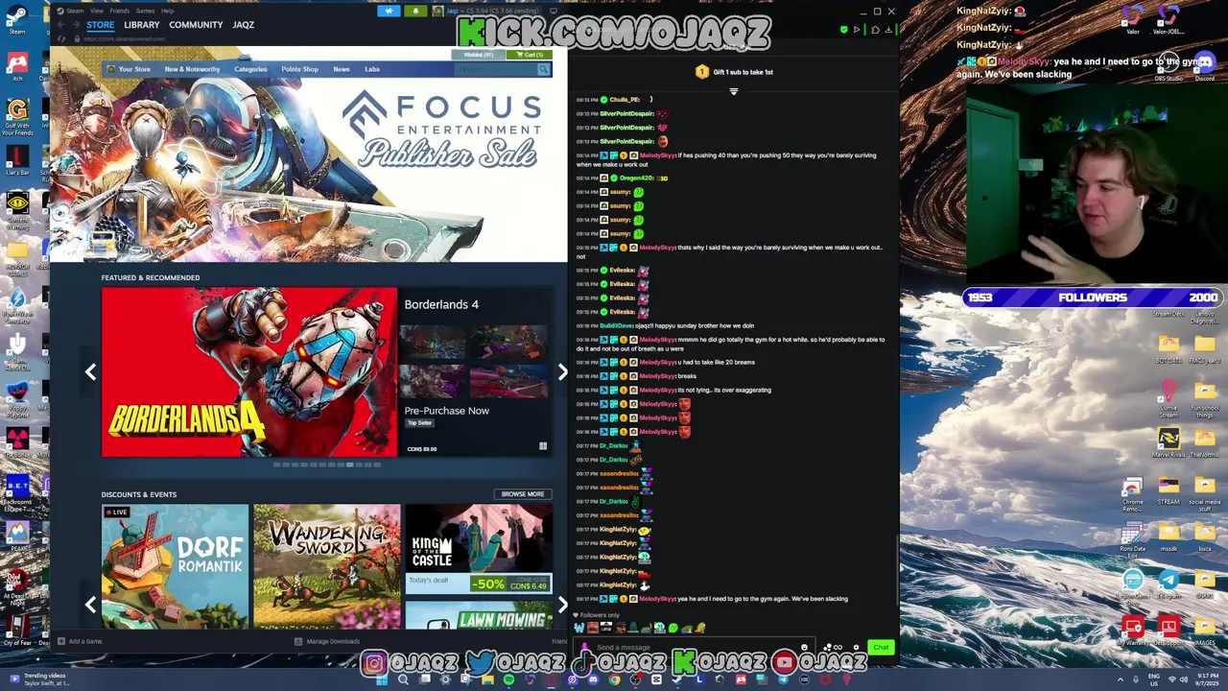Viewport: 1228px width, 691px height.
Task: Open BOT DATA desktop folder
Action: point(1169,347)
